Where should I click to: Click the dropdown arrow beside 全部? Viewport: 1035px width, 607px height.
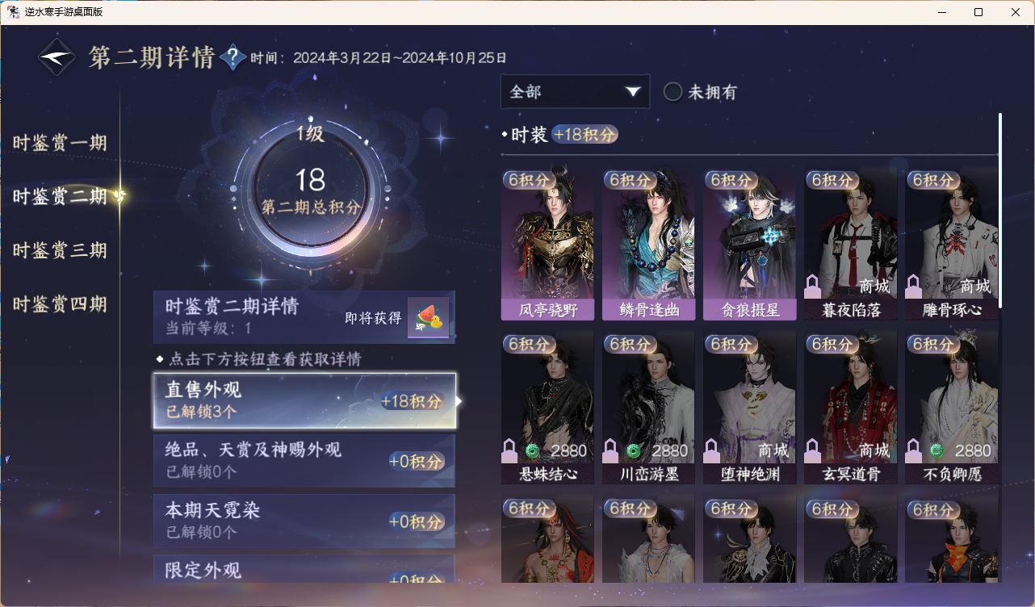pos(633,92)
